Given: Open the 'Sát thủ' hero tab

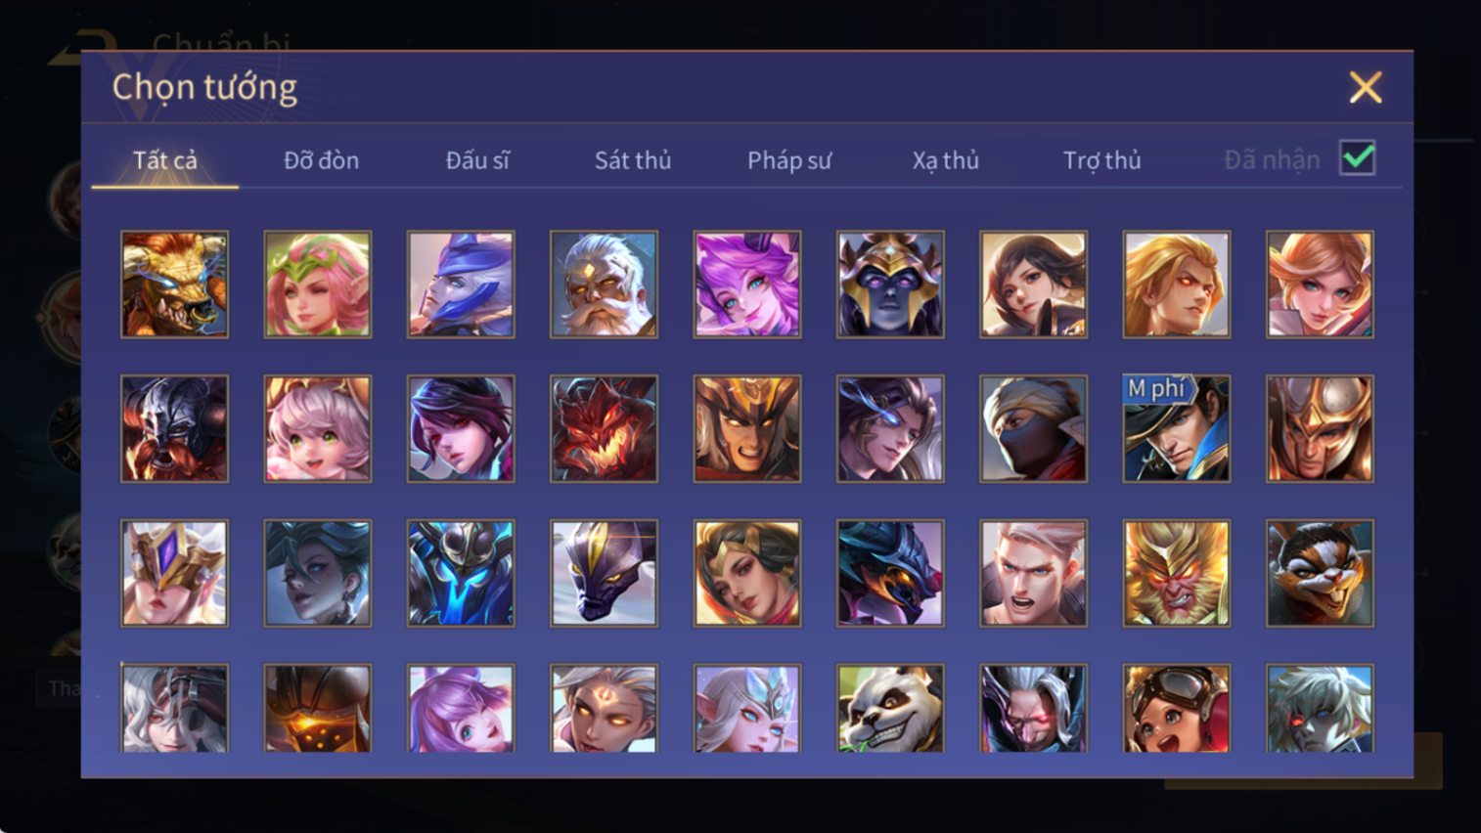Looking at the screenshot, I should pos(633,160).
